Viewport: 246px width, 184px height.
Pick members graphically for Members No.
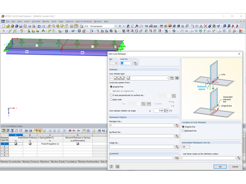pos(177,126)
